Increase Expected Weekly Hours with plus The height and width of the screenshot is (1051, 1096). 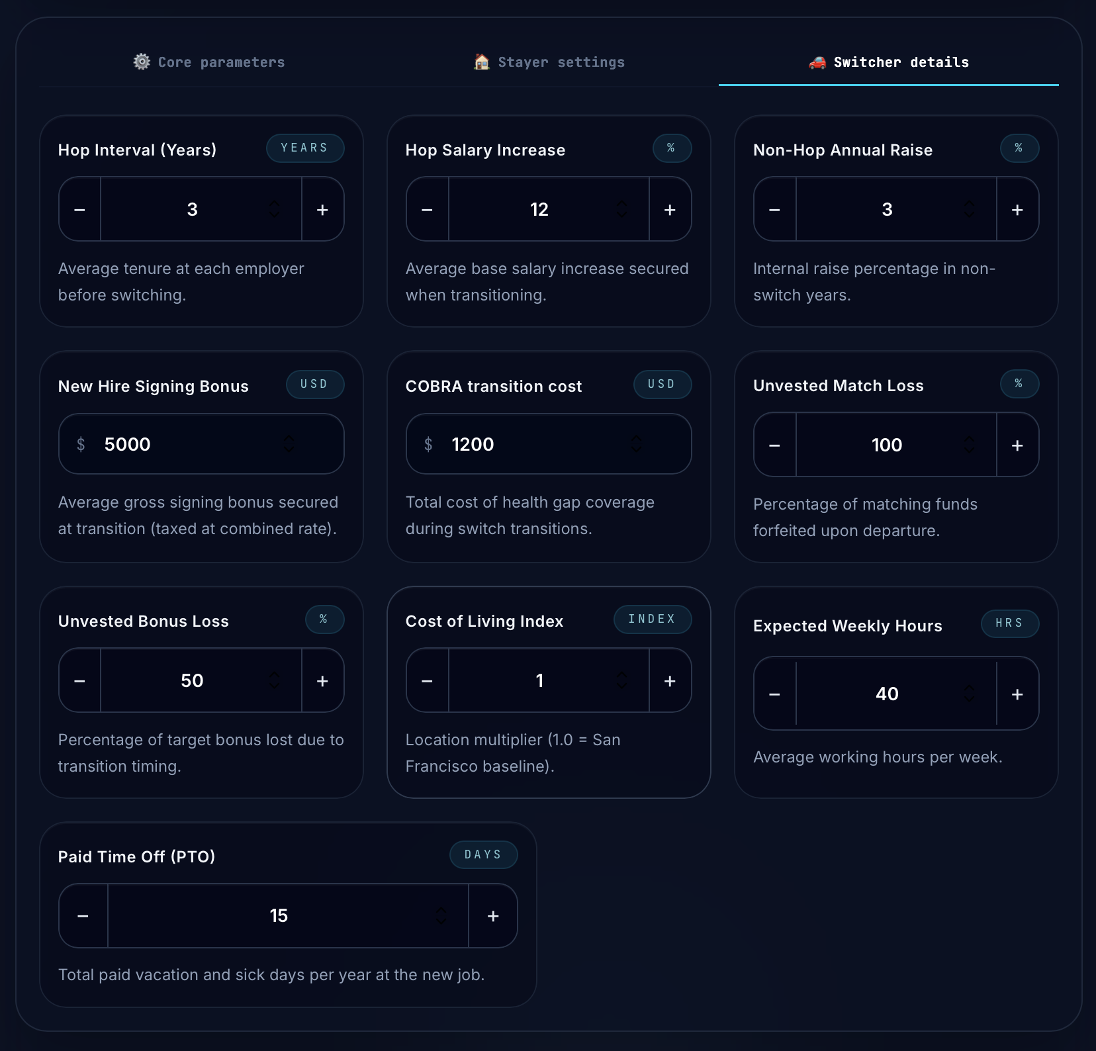click(1017, 694)
